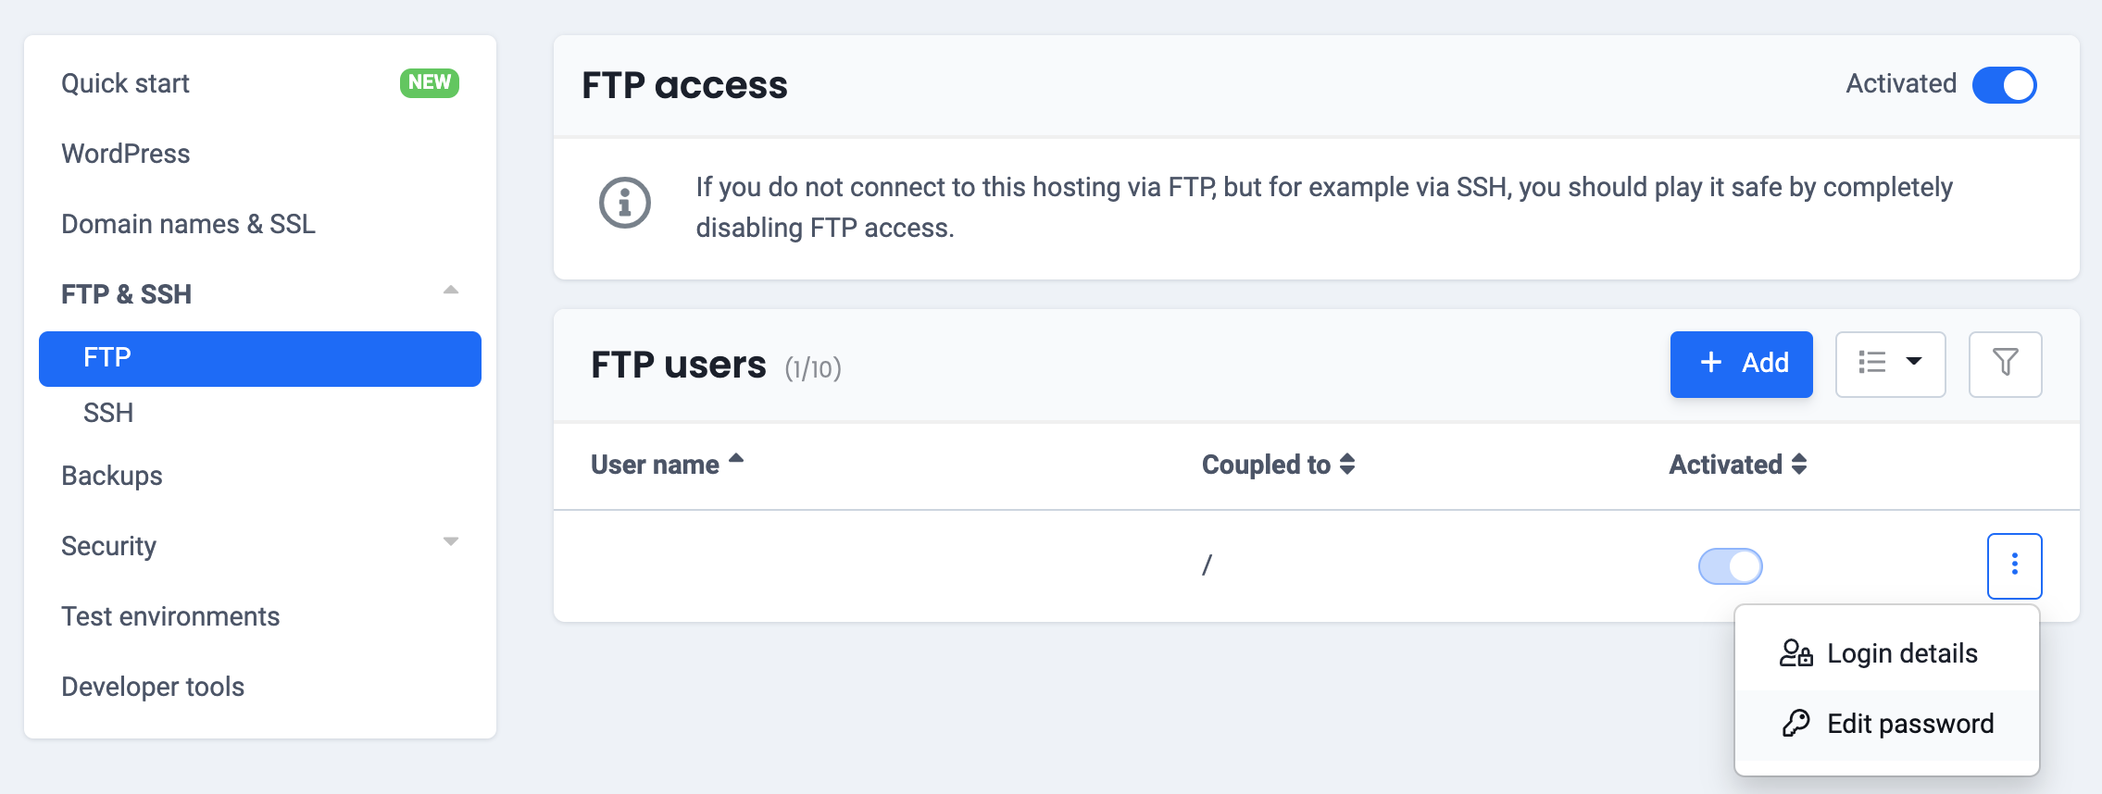Open the SSH sidebar page

(x=108, y=413)
